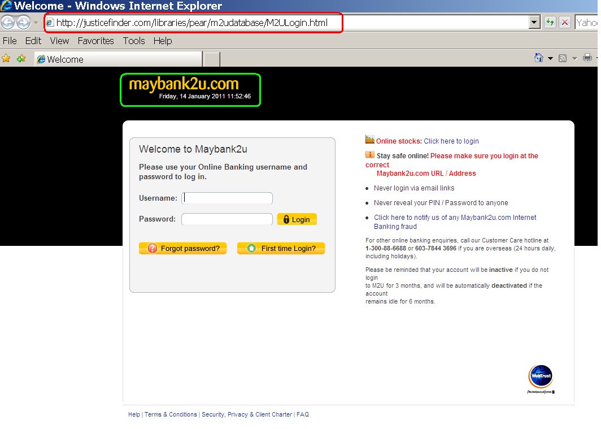The height and width of the screenshot is (429, 601).
Task: Click the Online stocks chart icon
Action: click(x=370, y=139)
